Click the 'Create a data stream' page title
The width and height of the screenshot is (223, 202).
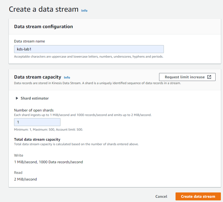point(43,9)
